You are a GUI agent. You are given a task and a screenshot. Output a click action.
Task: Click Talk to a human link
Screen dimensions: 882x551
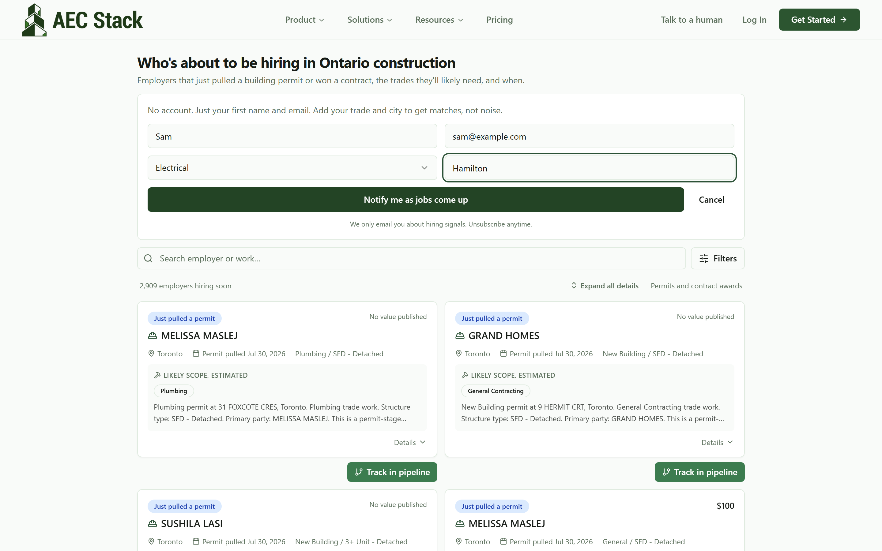tap(692, 20)
